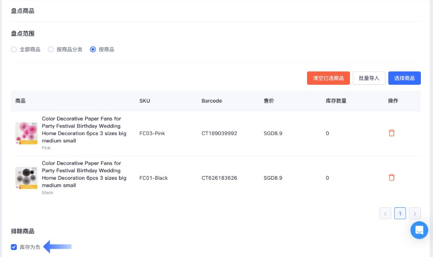
Task: Select page 1 in pagination
Action: (x=400, y=213)
